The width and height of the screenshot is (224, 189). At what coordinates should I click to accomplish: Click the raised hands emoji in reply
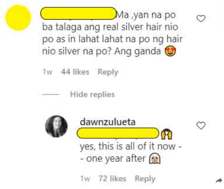[166, 134]
